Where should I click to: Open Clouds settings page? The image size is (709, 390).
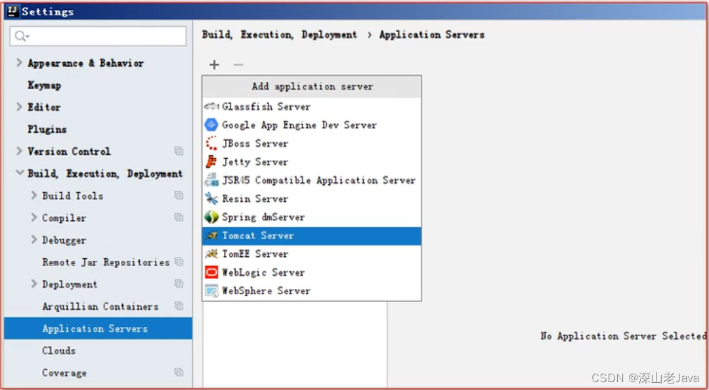[59, 350]
